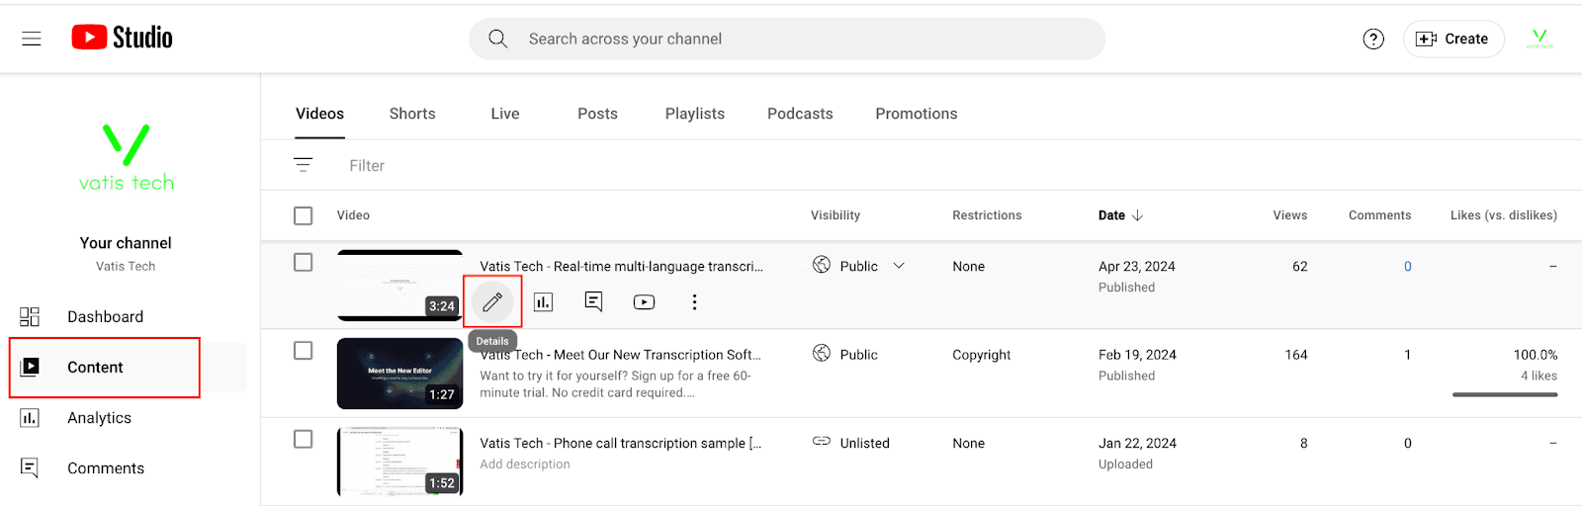Open Analytics icon for real-time transcription video
1582x506 pixels.
[x=543, y=301]
